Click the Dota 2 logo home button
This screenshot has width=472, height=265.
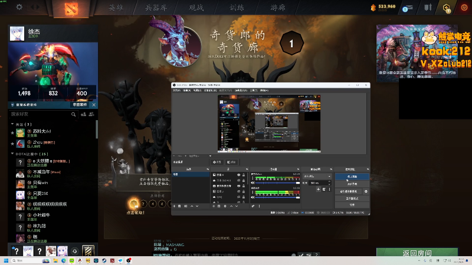(71, 8)
